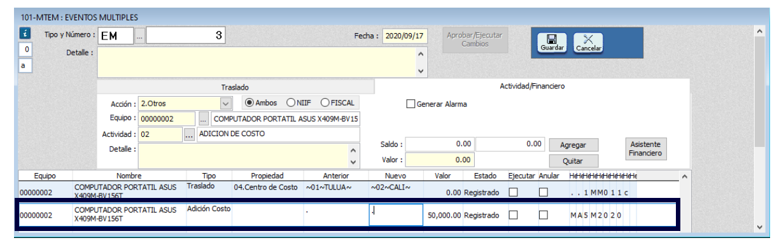
Task: Check Ejecutar for the Traslado row
Action: [x=512, y=192]
